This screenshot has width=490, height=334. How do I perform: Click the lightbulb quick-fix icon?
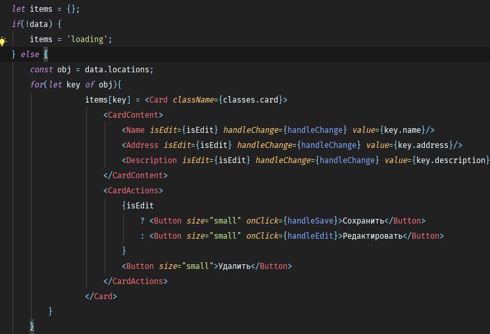tap(3, 41)
